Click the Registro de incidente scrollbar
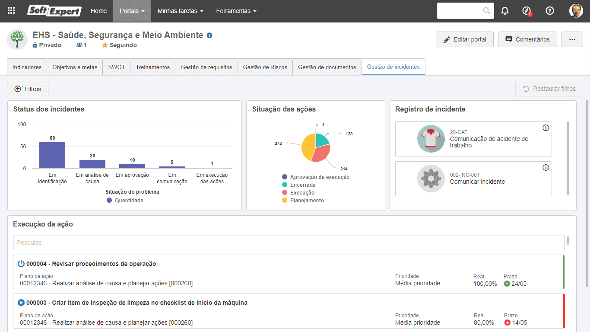The width and height of the screenshot is (590, 332). [x=568, y=158]
